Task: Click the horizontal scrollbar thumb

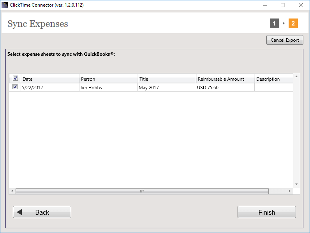Action: 142,191
